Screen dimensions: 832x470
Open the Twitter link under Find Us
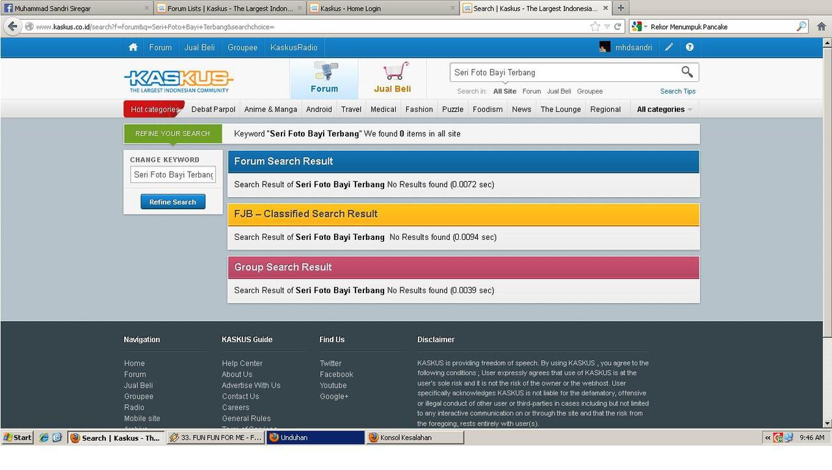(330, 363)
